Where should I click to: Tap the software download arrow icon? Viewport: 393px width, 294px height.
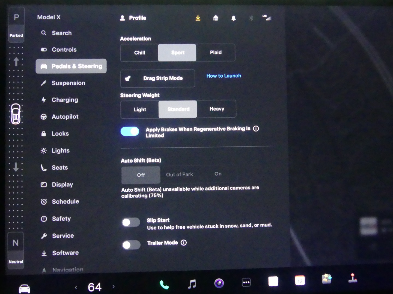(x=198, y=18)
